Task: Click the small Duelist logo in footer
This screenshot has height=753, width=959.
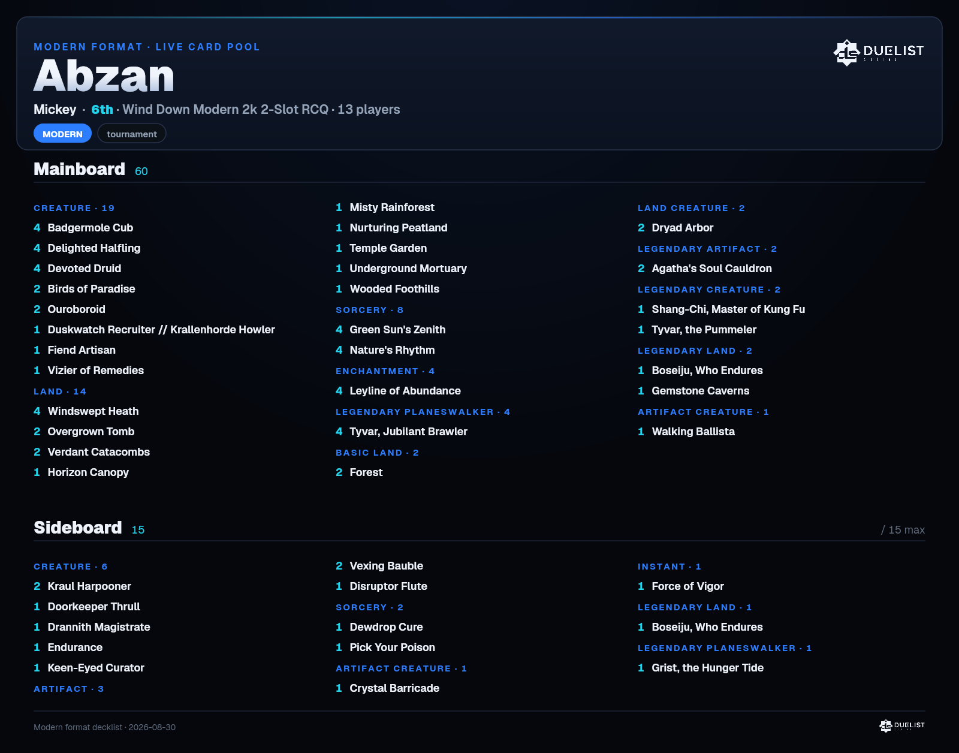Action: (x=902, y=725)
